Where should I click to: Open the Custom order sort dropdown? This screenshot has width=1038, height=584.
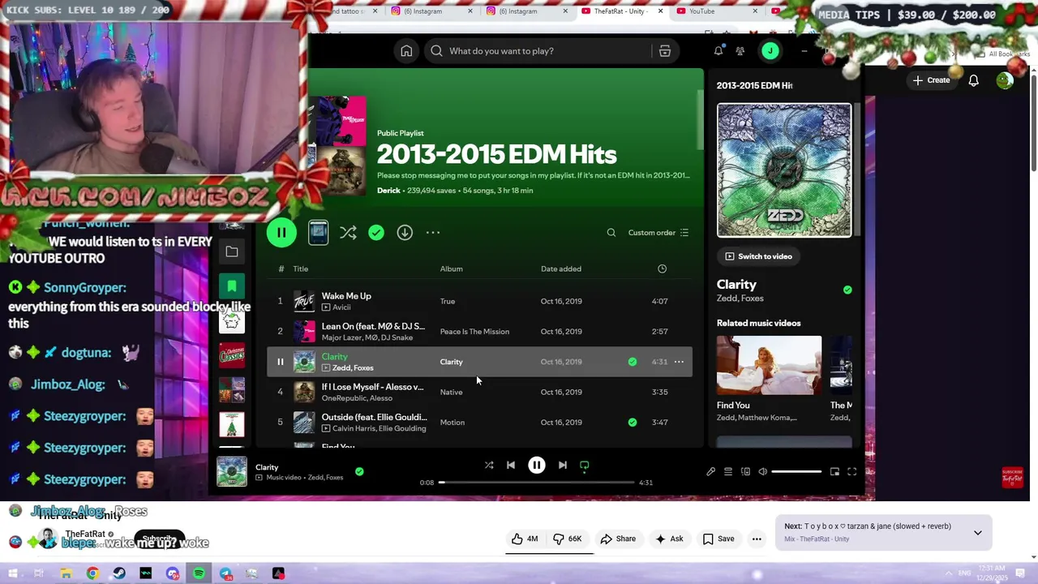(658, 233)
